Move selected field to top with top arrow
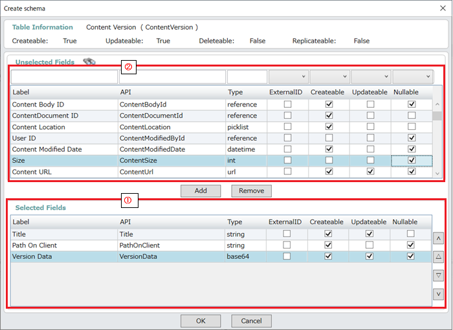This screenshot has width=453, height=330. (x=438, y=238)
